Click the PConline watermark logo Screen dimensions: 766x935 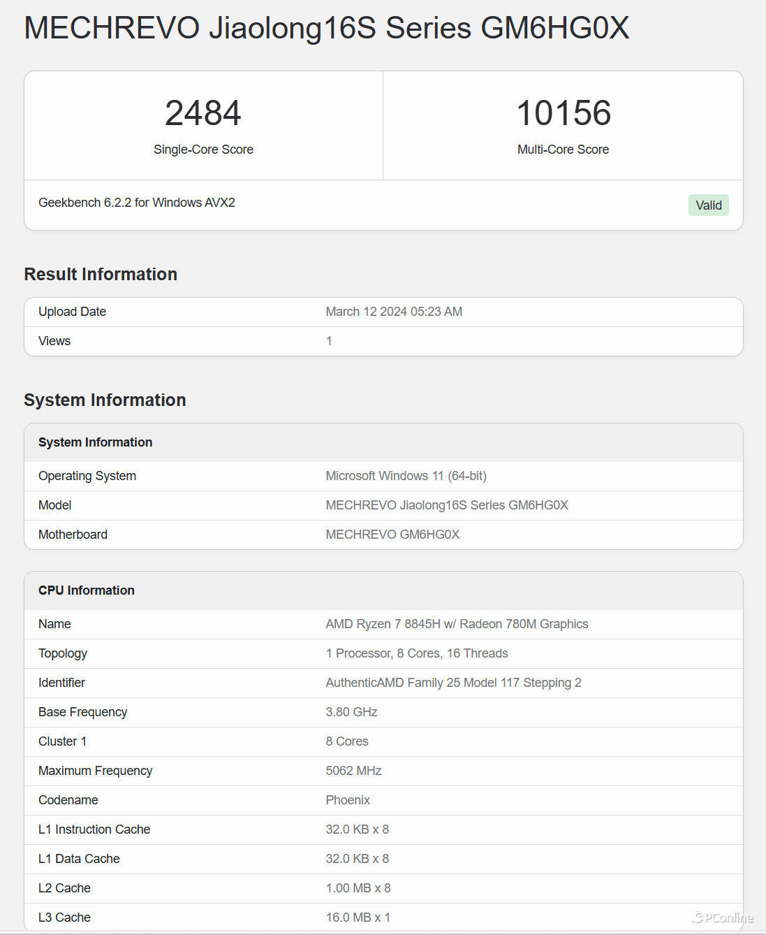click(723, 918)
